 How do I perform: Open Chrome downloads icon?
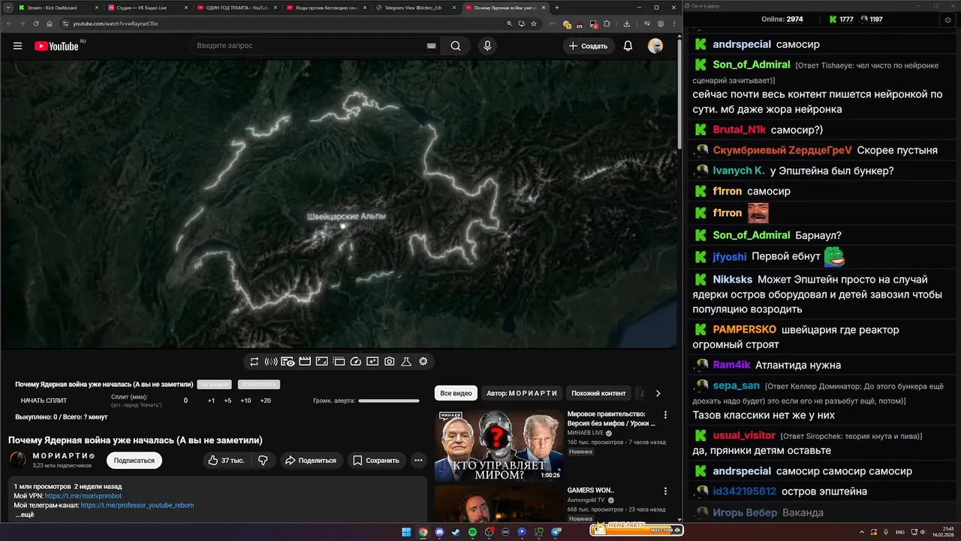[627, 23]
